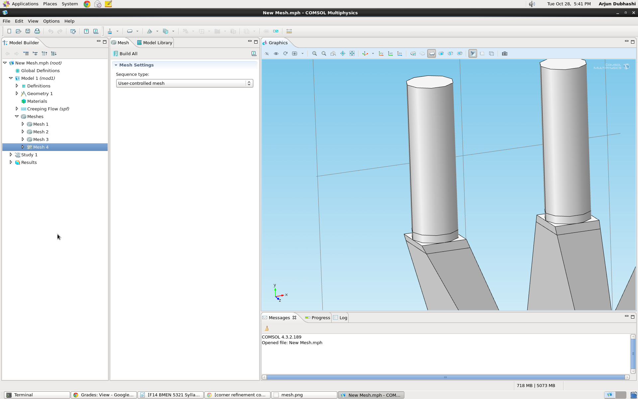Toggle Select Points mode in Graphics
The width and height of the screenshot is (638, 399).
pyautogui.click(x=460, y=54)
